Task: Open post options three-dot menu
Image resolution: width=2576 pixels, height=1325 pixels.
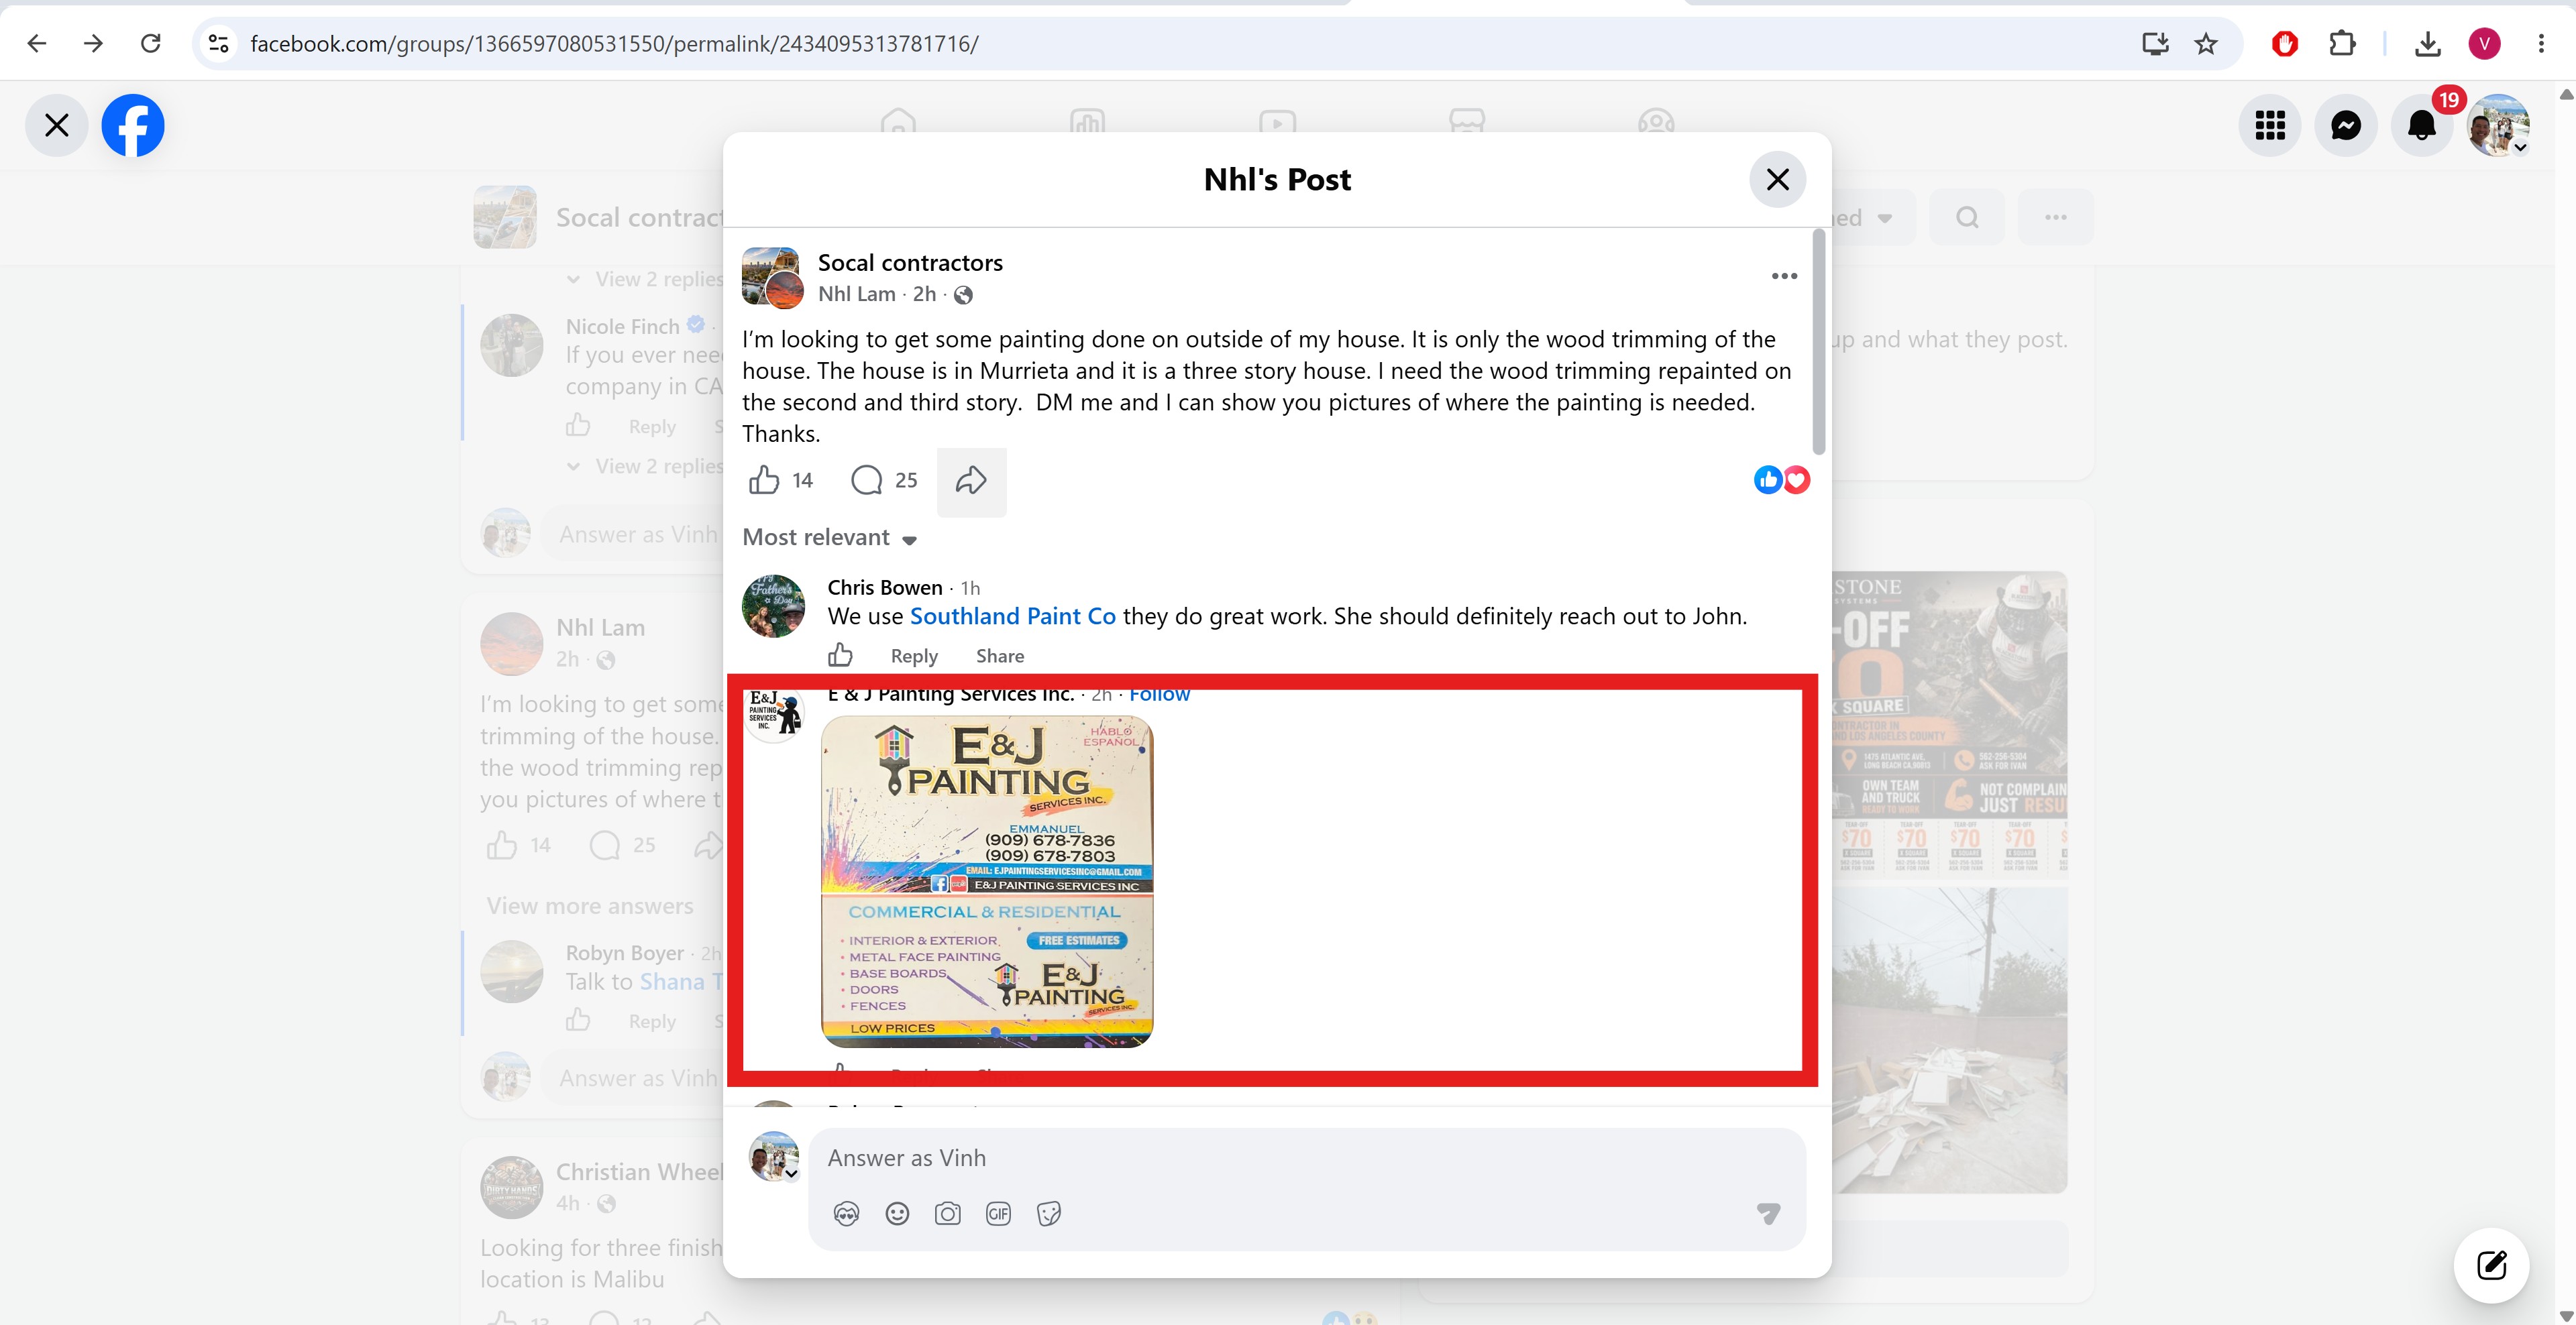Action: pos(1784,276)
